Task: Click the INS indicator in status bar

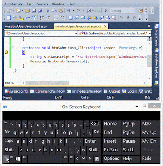Action: [x=147, y=98]
